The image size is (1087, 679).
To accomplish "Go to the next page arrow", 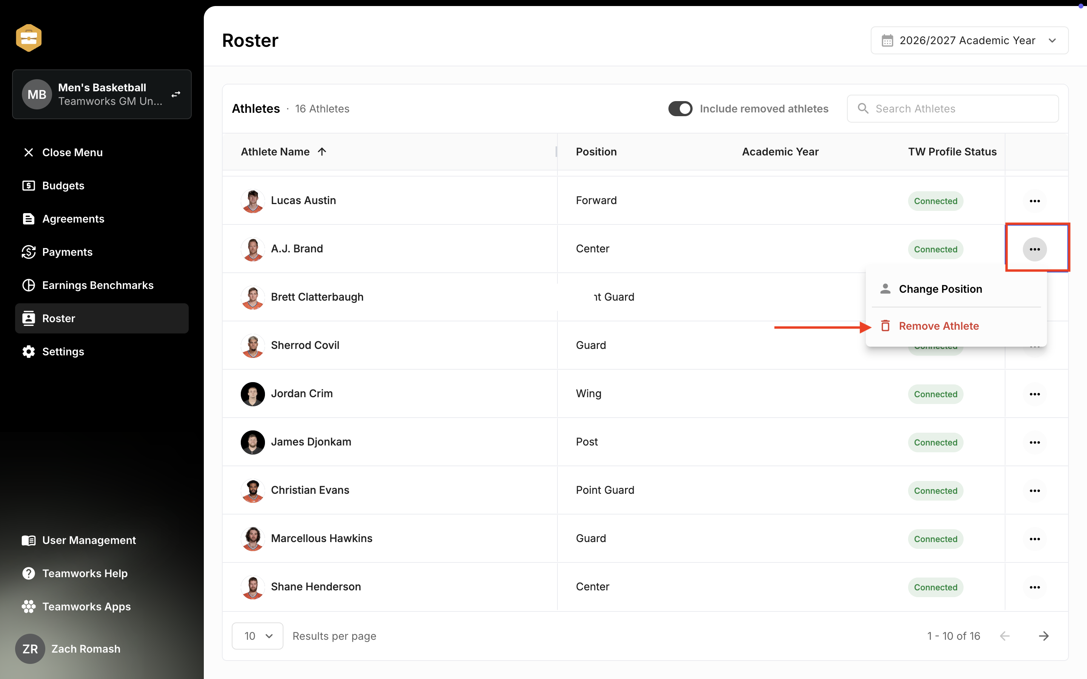I will click(x=1044, y=636).
